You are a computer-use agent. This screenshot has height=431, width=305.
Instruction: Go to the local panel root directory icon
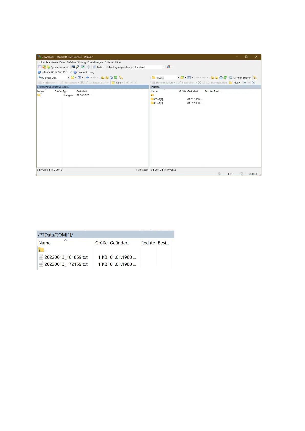(x=107, y=78)
